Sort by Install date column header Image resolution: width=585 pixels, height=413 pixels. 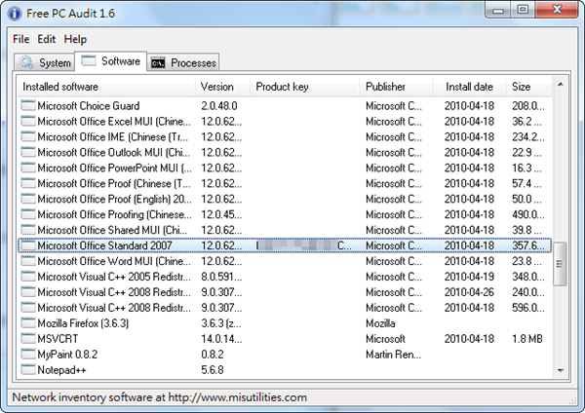(469, 87)
